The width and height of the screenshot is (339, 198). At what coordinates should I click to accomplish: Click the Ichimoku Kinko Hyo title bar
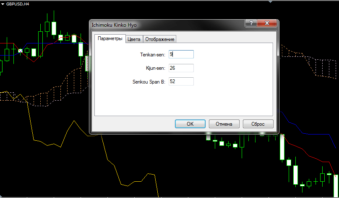coord(168,25)
